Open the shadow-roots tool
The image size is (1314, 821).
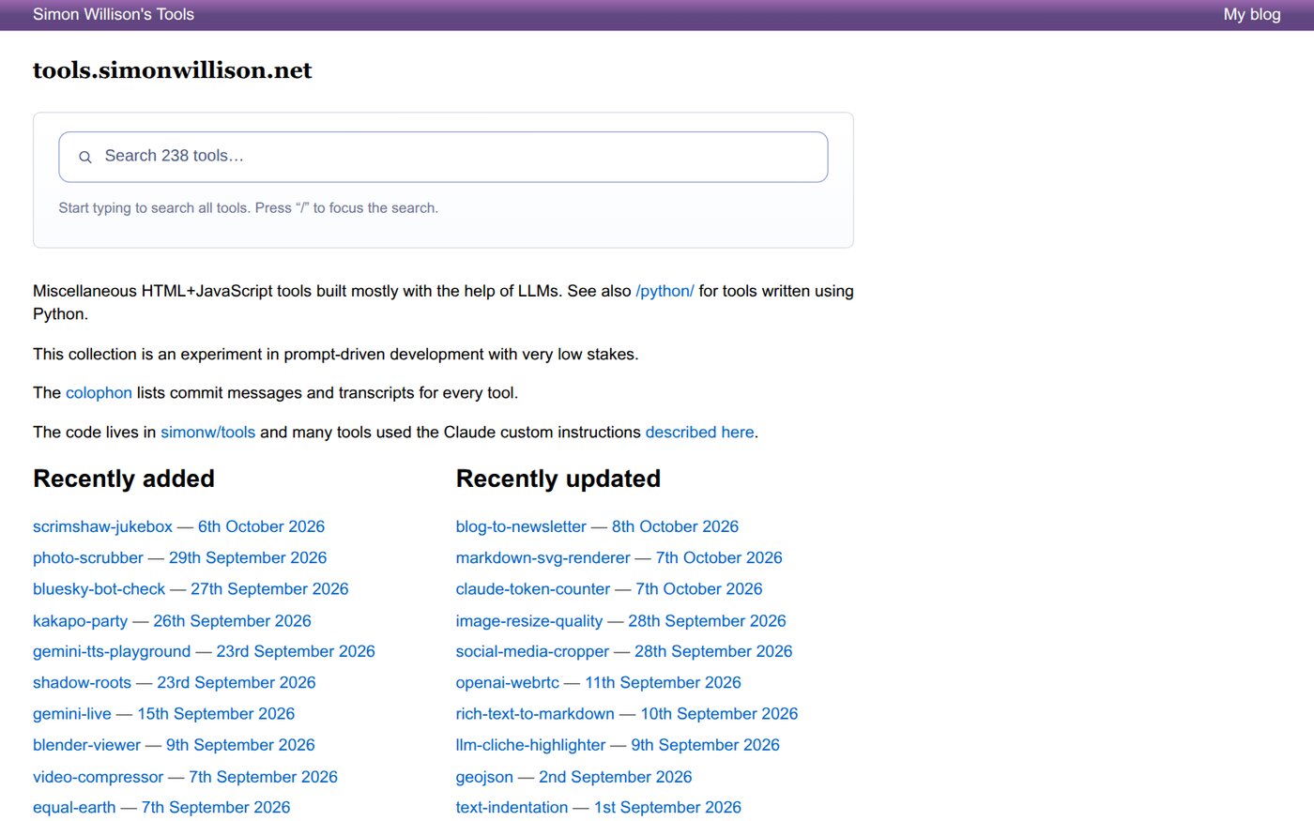coord(82,683)
